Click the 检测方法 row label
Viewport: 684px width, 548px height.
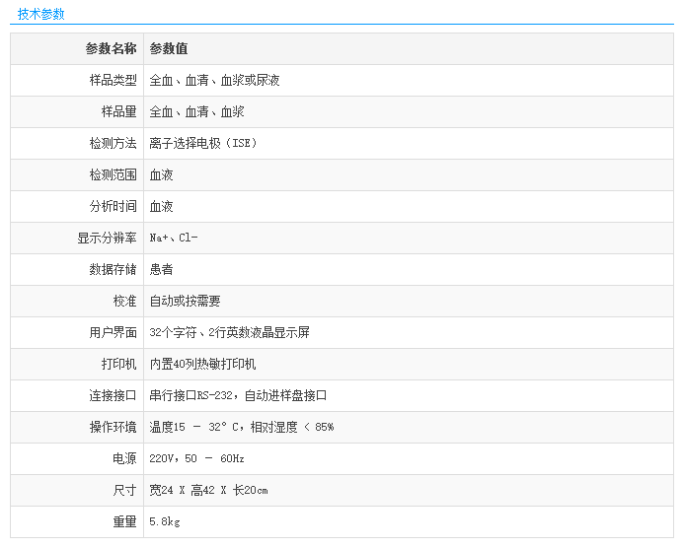click(113, 143)
